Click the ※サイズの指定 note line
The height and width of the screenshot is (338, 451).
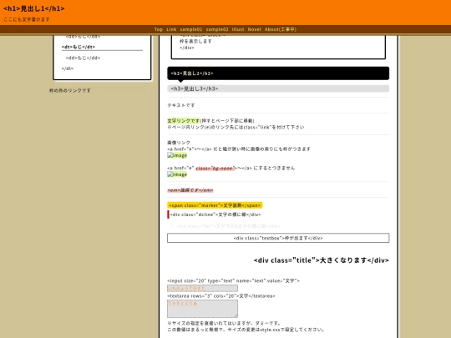(x=224, y=323)
